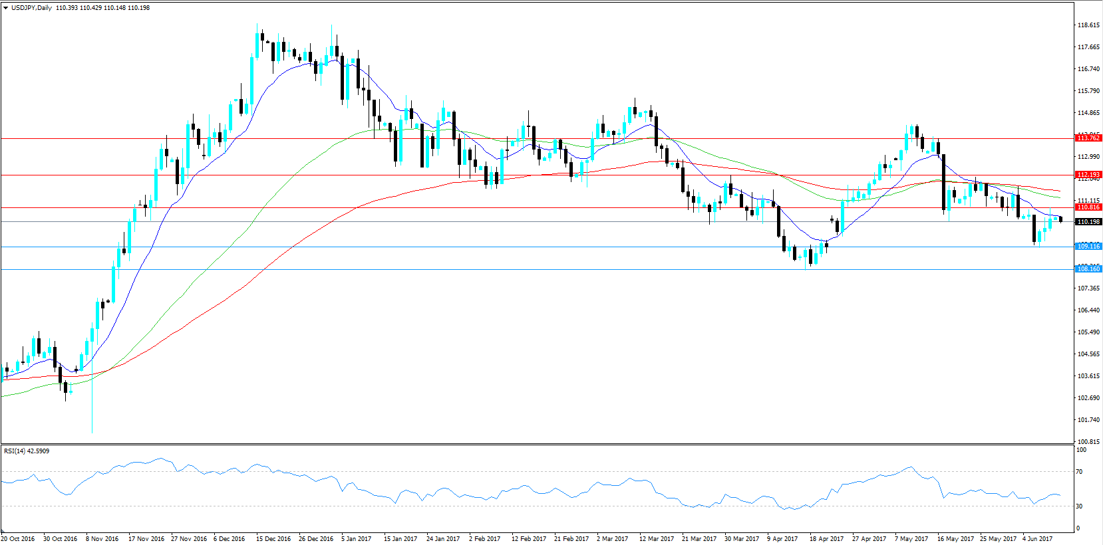
Task: Click the 2 Feb 2017 date label
Action: [x=485, y=539]
